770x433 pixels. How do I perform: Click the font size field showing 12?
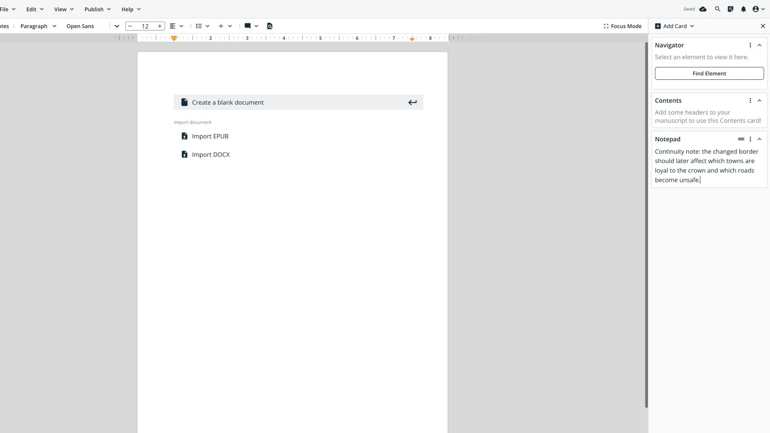pos(145,26)
